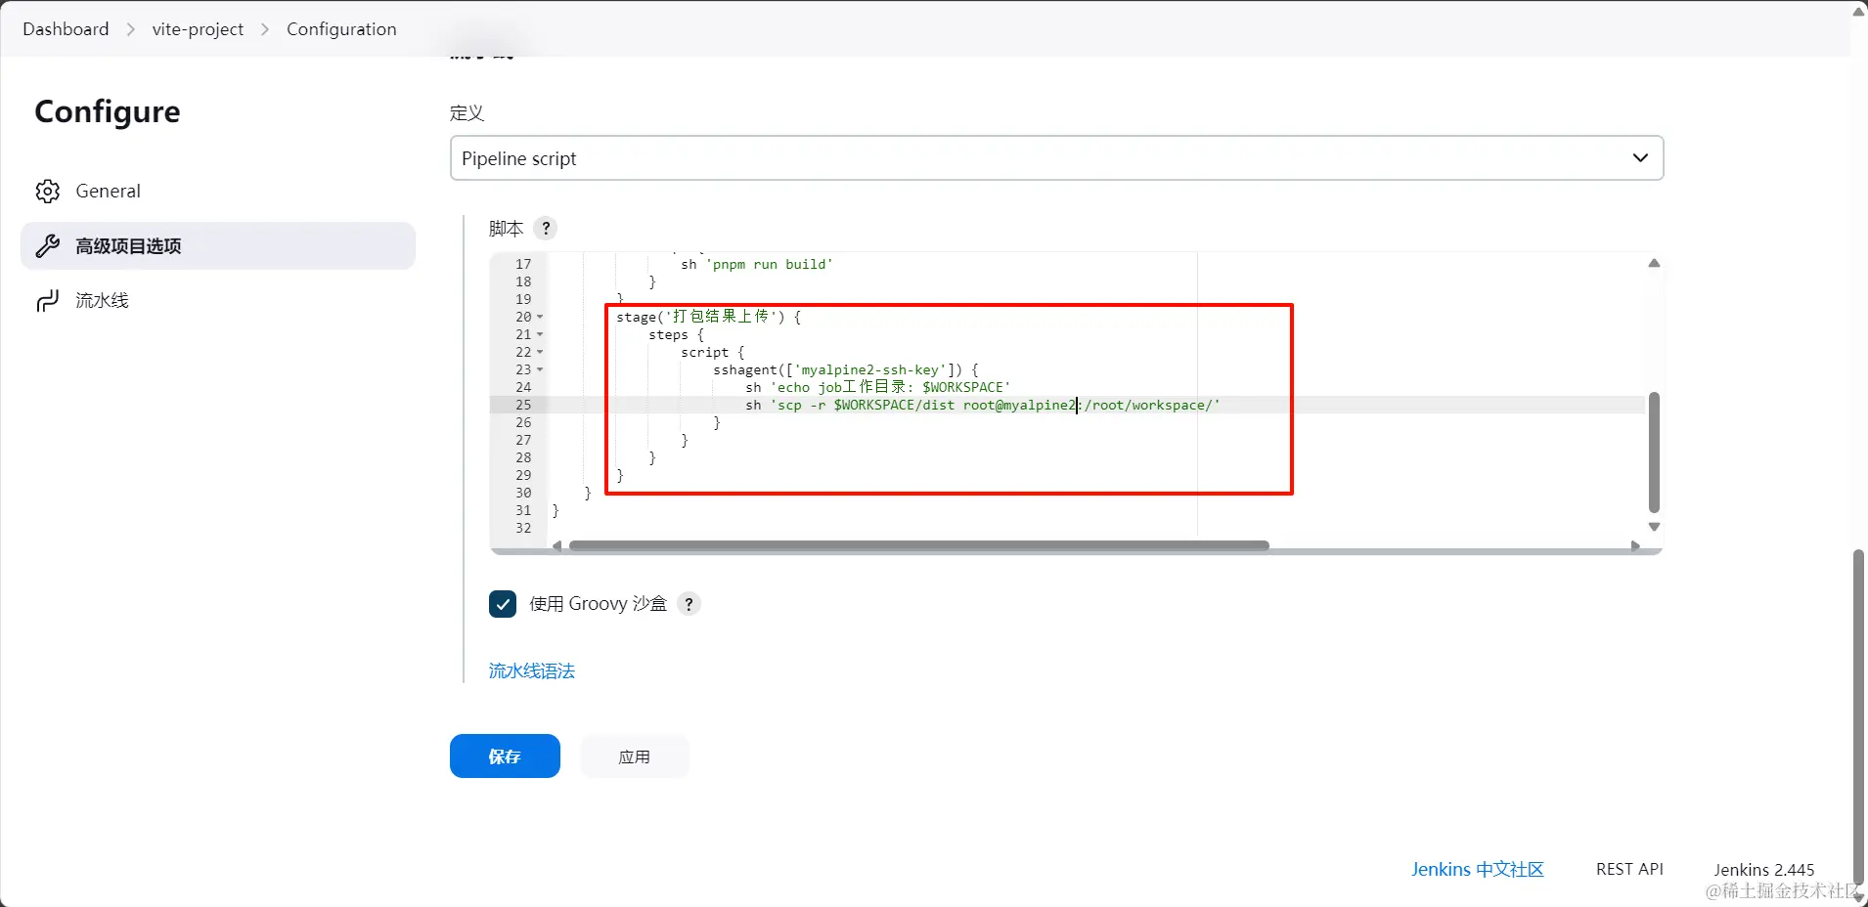Click breadcrumb chevron after vite-project
The width and height of the screenshot is (1868, 907).
point(265,29)
